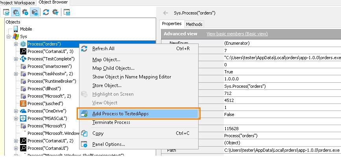Toggle the gear with user toolbar button
The width and height of the screenshot is (341, 158).
pos(16,13)
